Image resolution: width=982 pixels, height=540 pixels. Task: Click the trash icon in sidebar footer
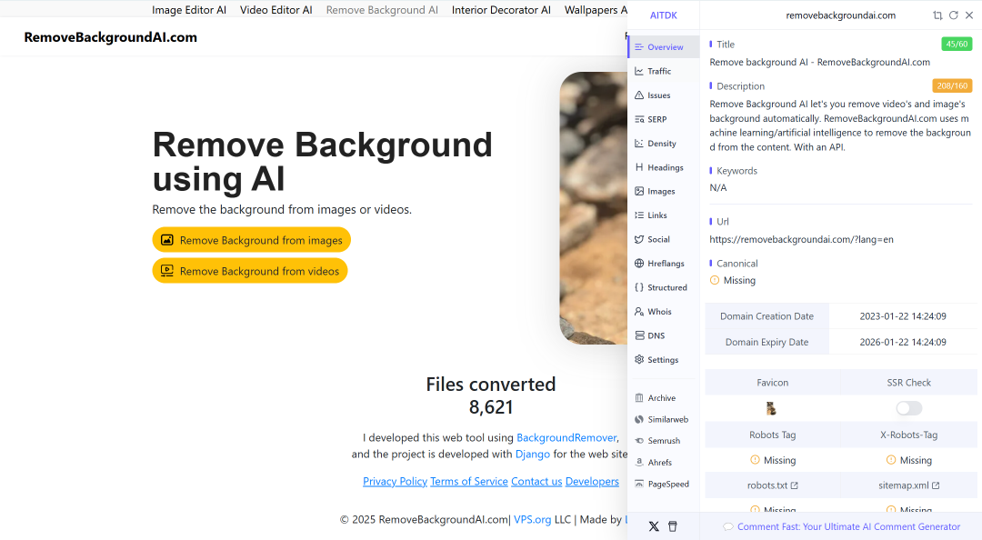click(x=673, y=526)
